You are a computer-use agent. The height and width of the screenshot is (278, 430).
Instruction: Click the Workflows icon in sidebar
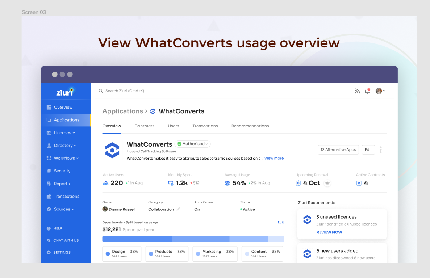pyautogui.click(x=49, y=158)
